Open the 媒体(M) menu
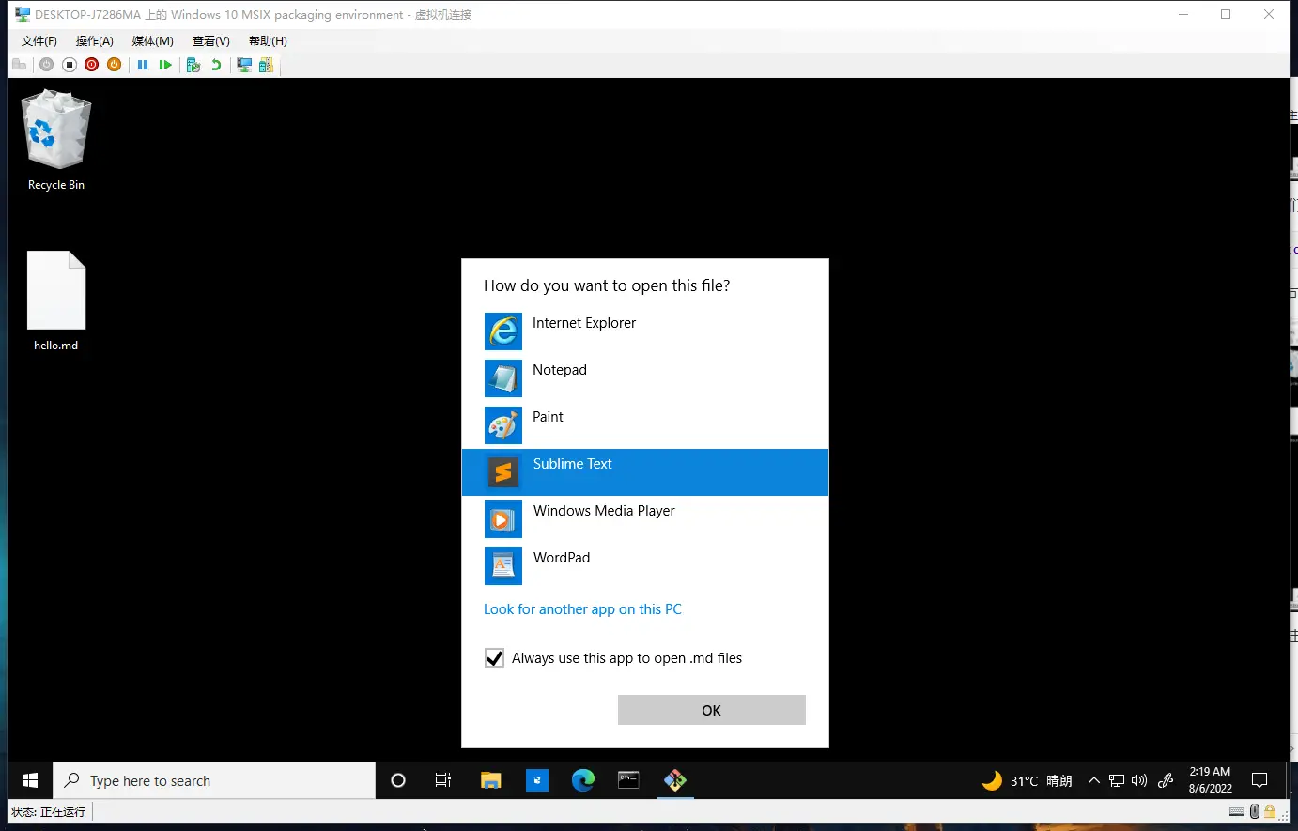1298x831 pixels. [x=152, y=41]
